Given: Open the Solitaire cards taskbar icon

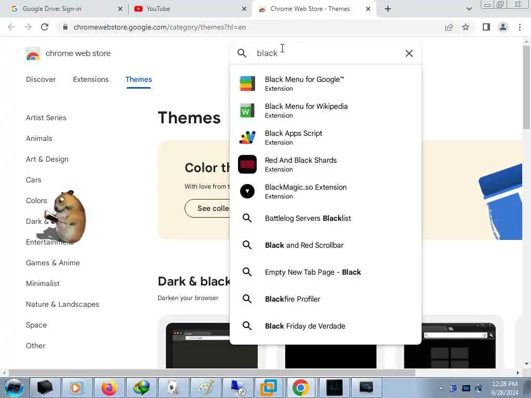Looking at the screenshot, I should pos(173,388).
